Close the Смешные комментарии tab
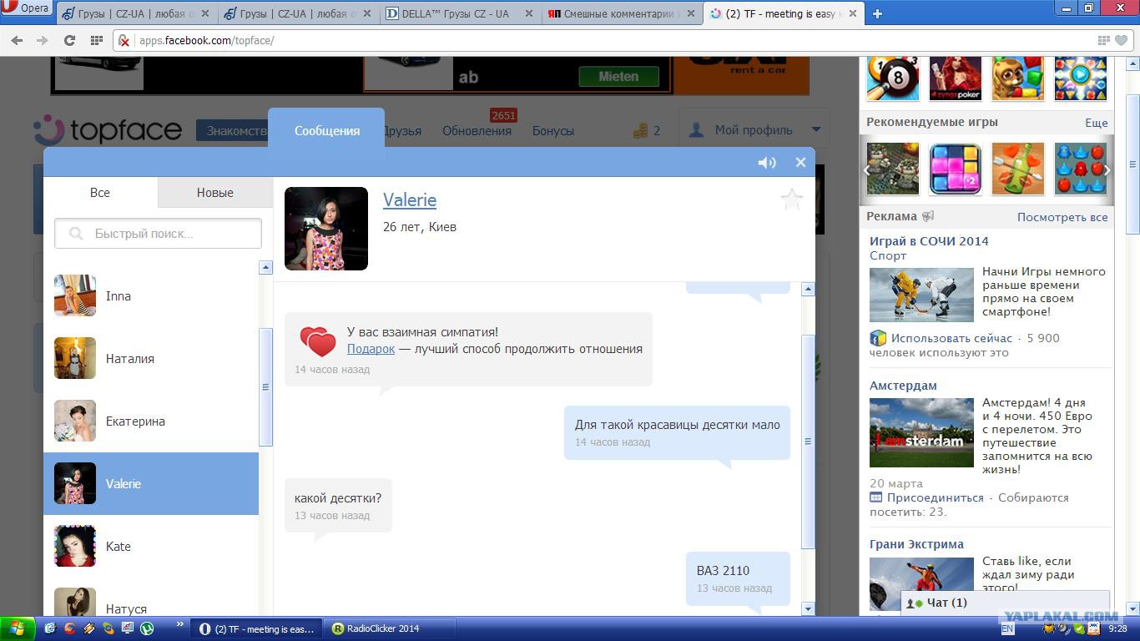The width and height of the screenshot is (1140, 641). (690, 13)
